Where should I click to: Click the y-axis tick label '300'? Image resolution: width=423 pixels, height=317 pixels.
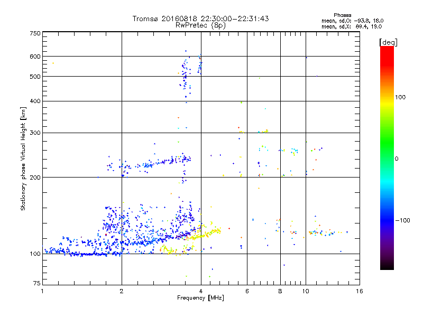(35, 133)
